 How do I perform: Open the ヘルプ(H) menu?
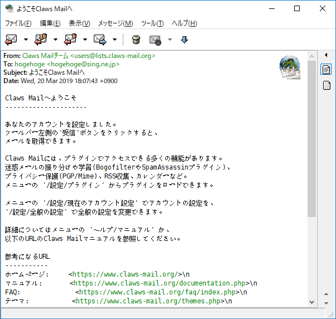(x=185, y=23)
